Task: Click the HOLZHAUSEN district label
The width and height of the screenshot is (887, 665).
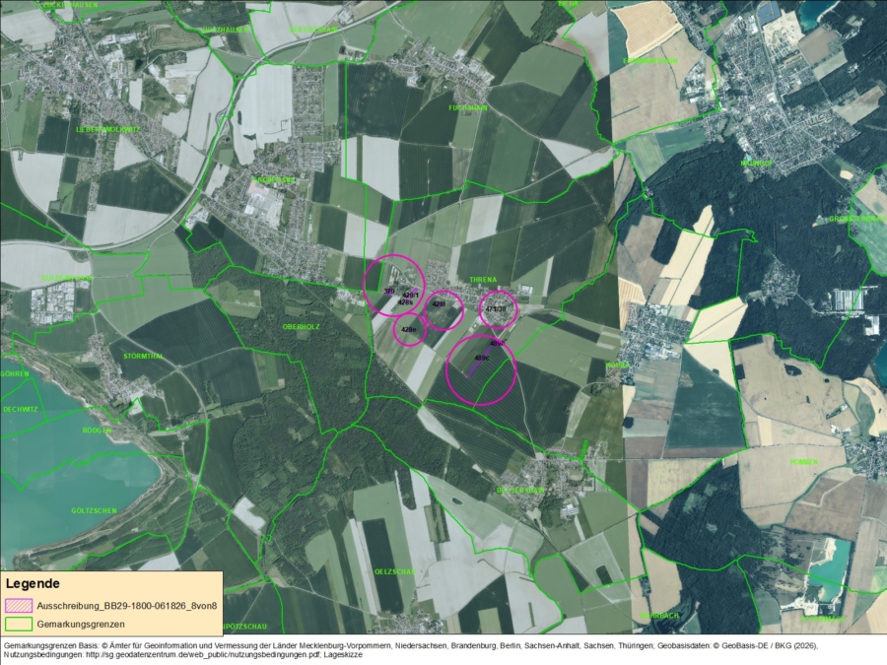Action: point(225,30)
